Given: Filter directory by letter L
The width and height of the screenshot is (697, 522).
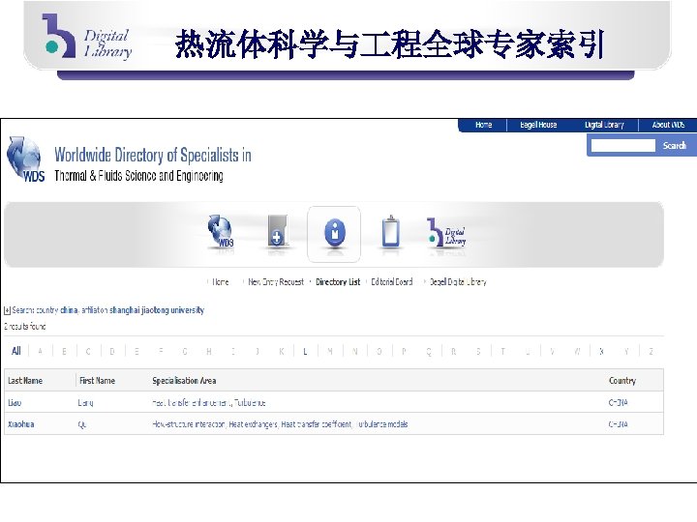Looking at the screenshot, I should (305, 352).
